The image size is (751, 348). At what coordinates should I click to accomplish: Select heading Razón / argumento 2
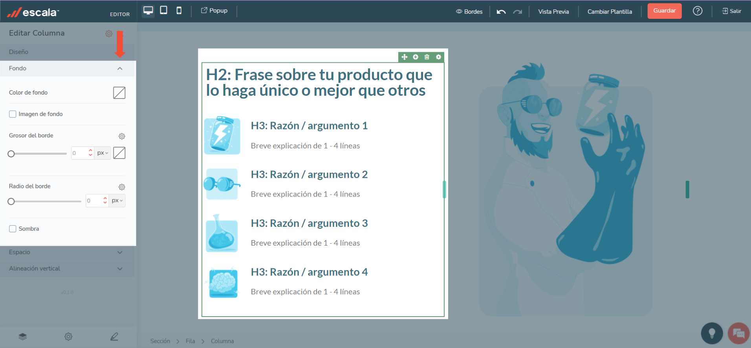click(309, 175)
